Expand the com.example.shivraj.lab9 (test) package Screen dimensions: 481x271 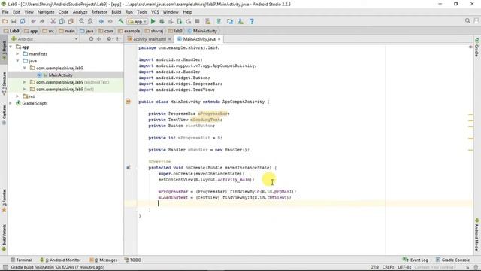(25, 89)
